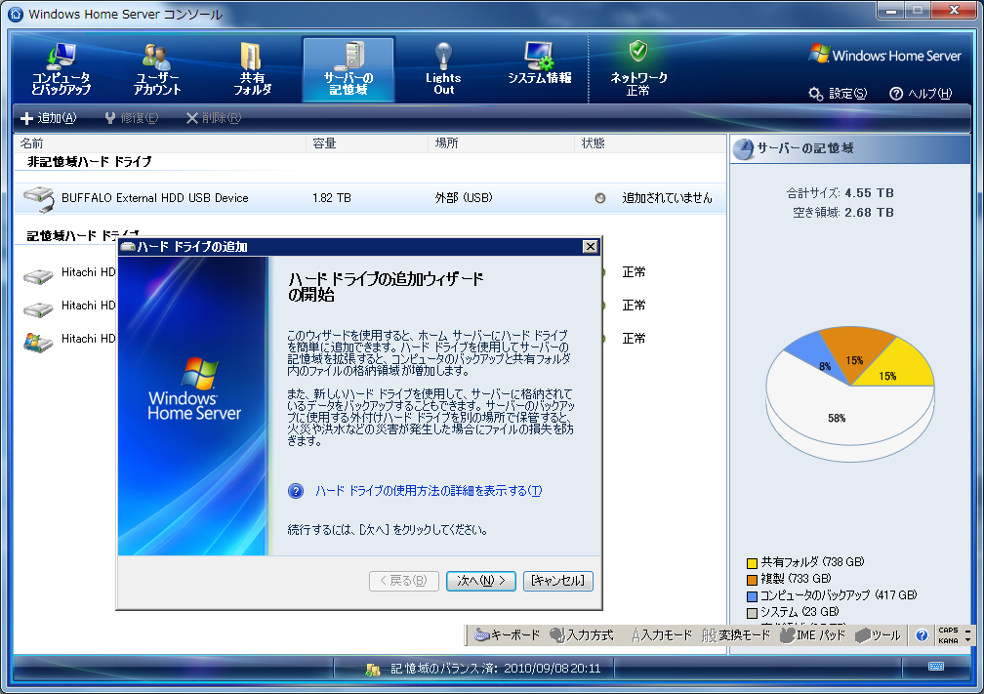The image size is (984, 694).
Task: Open 入力モード on the IME bar
Action: [x=662, y=635]
